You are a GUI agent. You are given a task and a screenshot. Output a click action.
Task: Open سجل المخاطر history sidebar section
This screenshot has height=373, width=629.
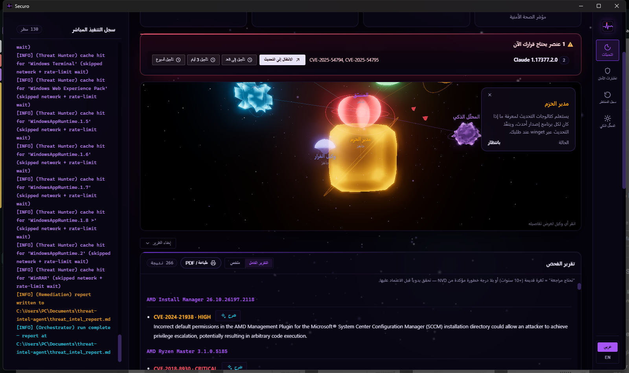607,97
